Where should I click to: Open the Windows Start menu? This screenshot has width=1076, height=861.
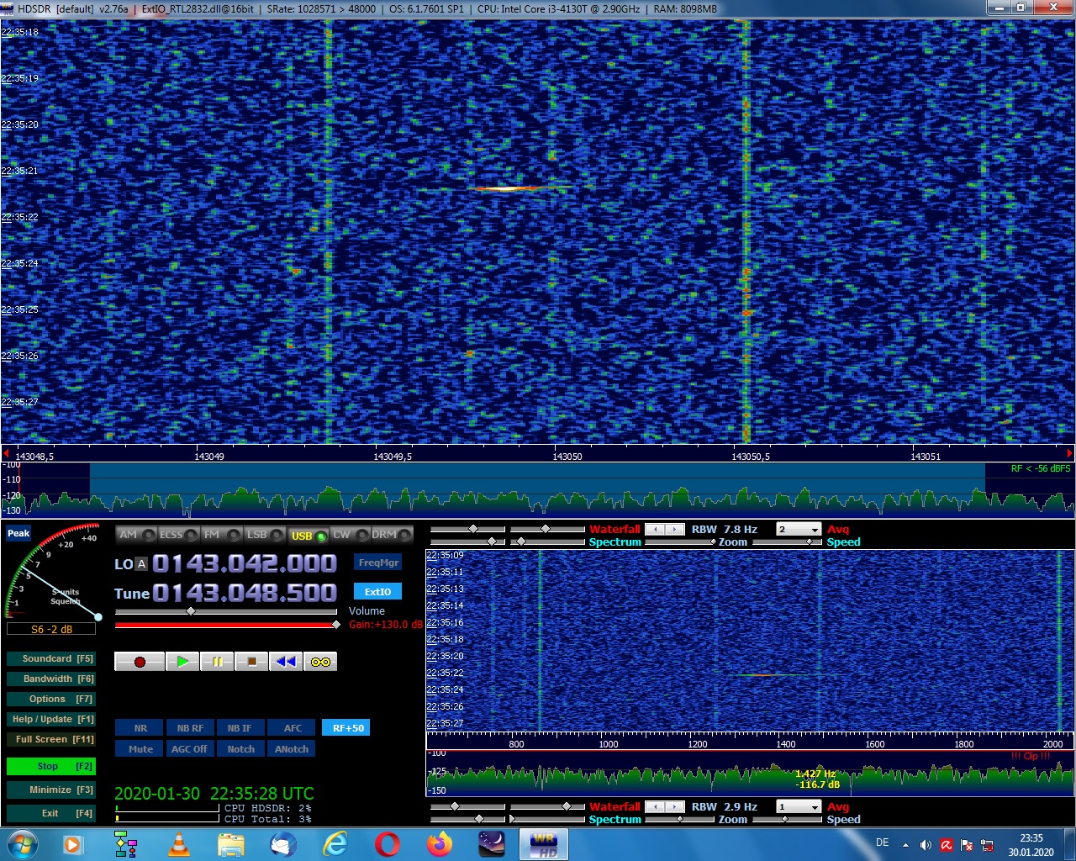tap(22, 844)
